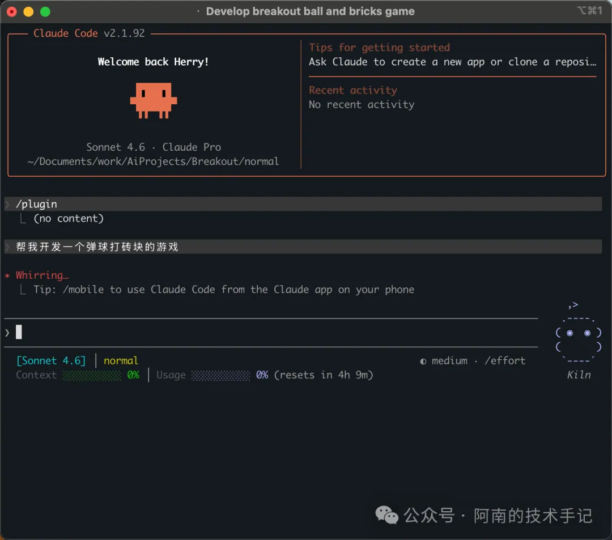612x540 pixels.
Task: Click the green Context 0% value
Action: point(133,375)
